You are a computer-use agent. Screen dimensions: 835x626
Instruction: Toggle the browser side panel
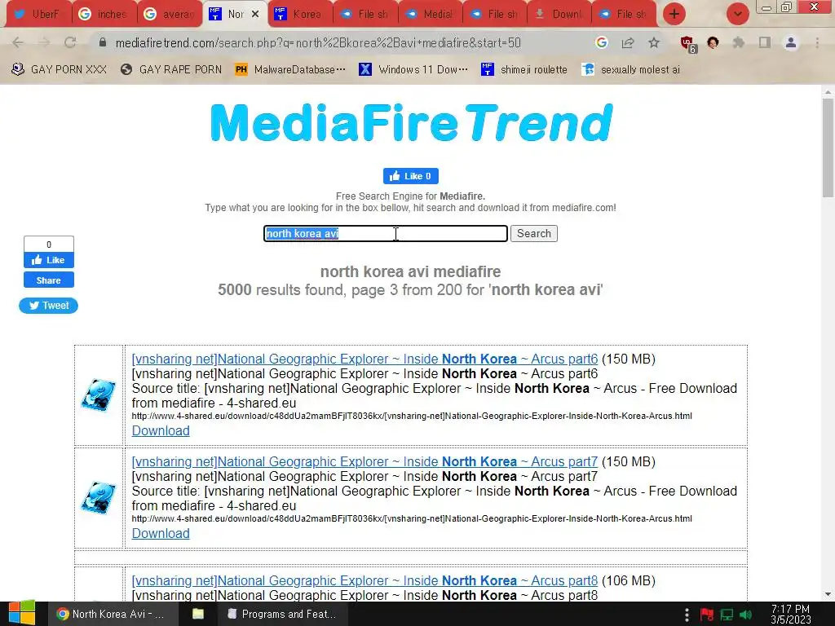765,42
